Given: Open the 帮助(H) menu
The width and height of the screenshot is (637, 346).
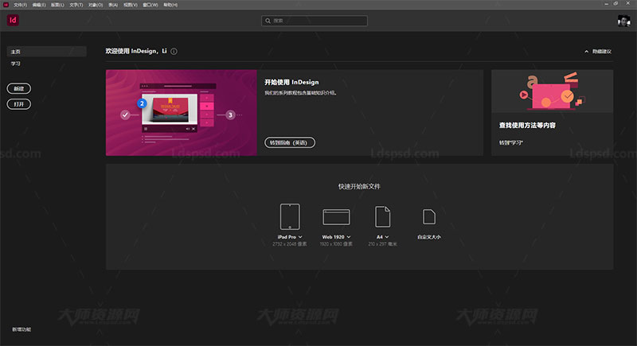Looking at the screenshot, I should tap(170, 5).
